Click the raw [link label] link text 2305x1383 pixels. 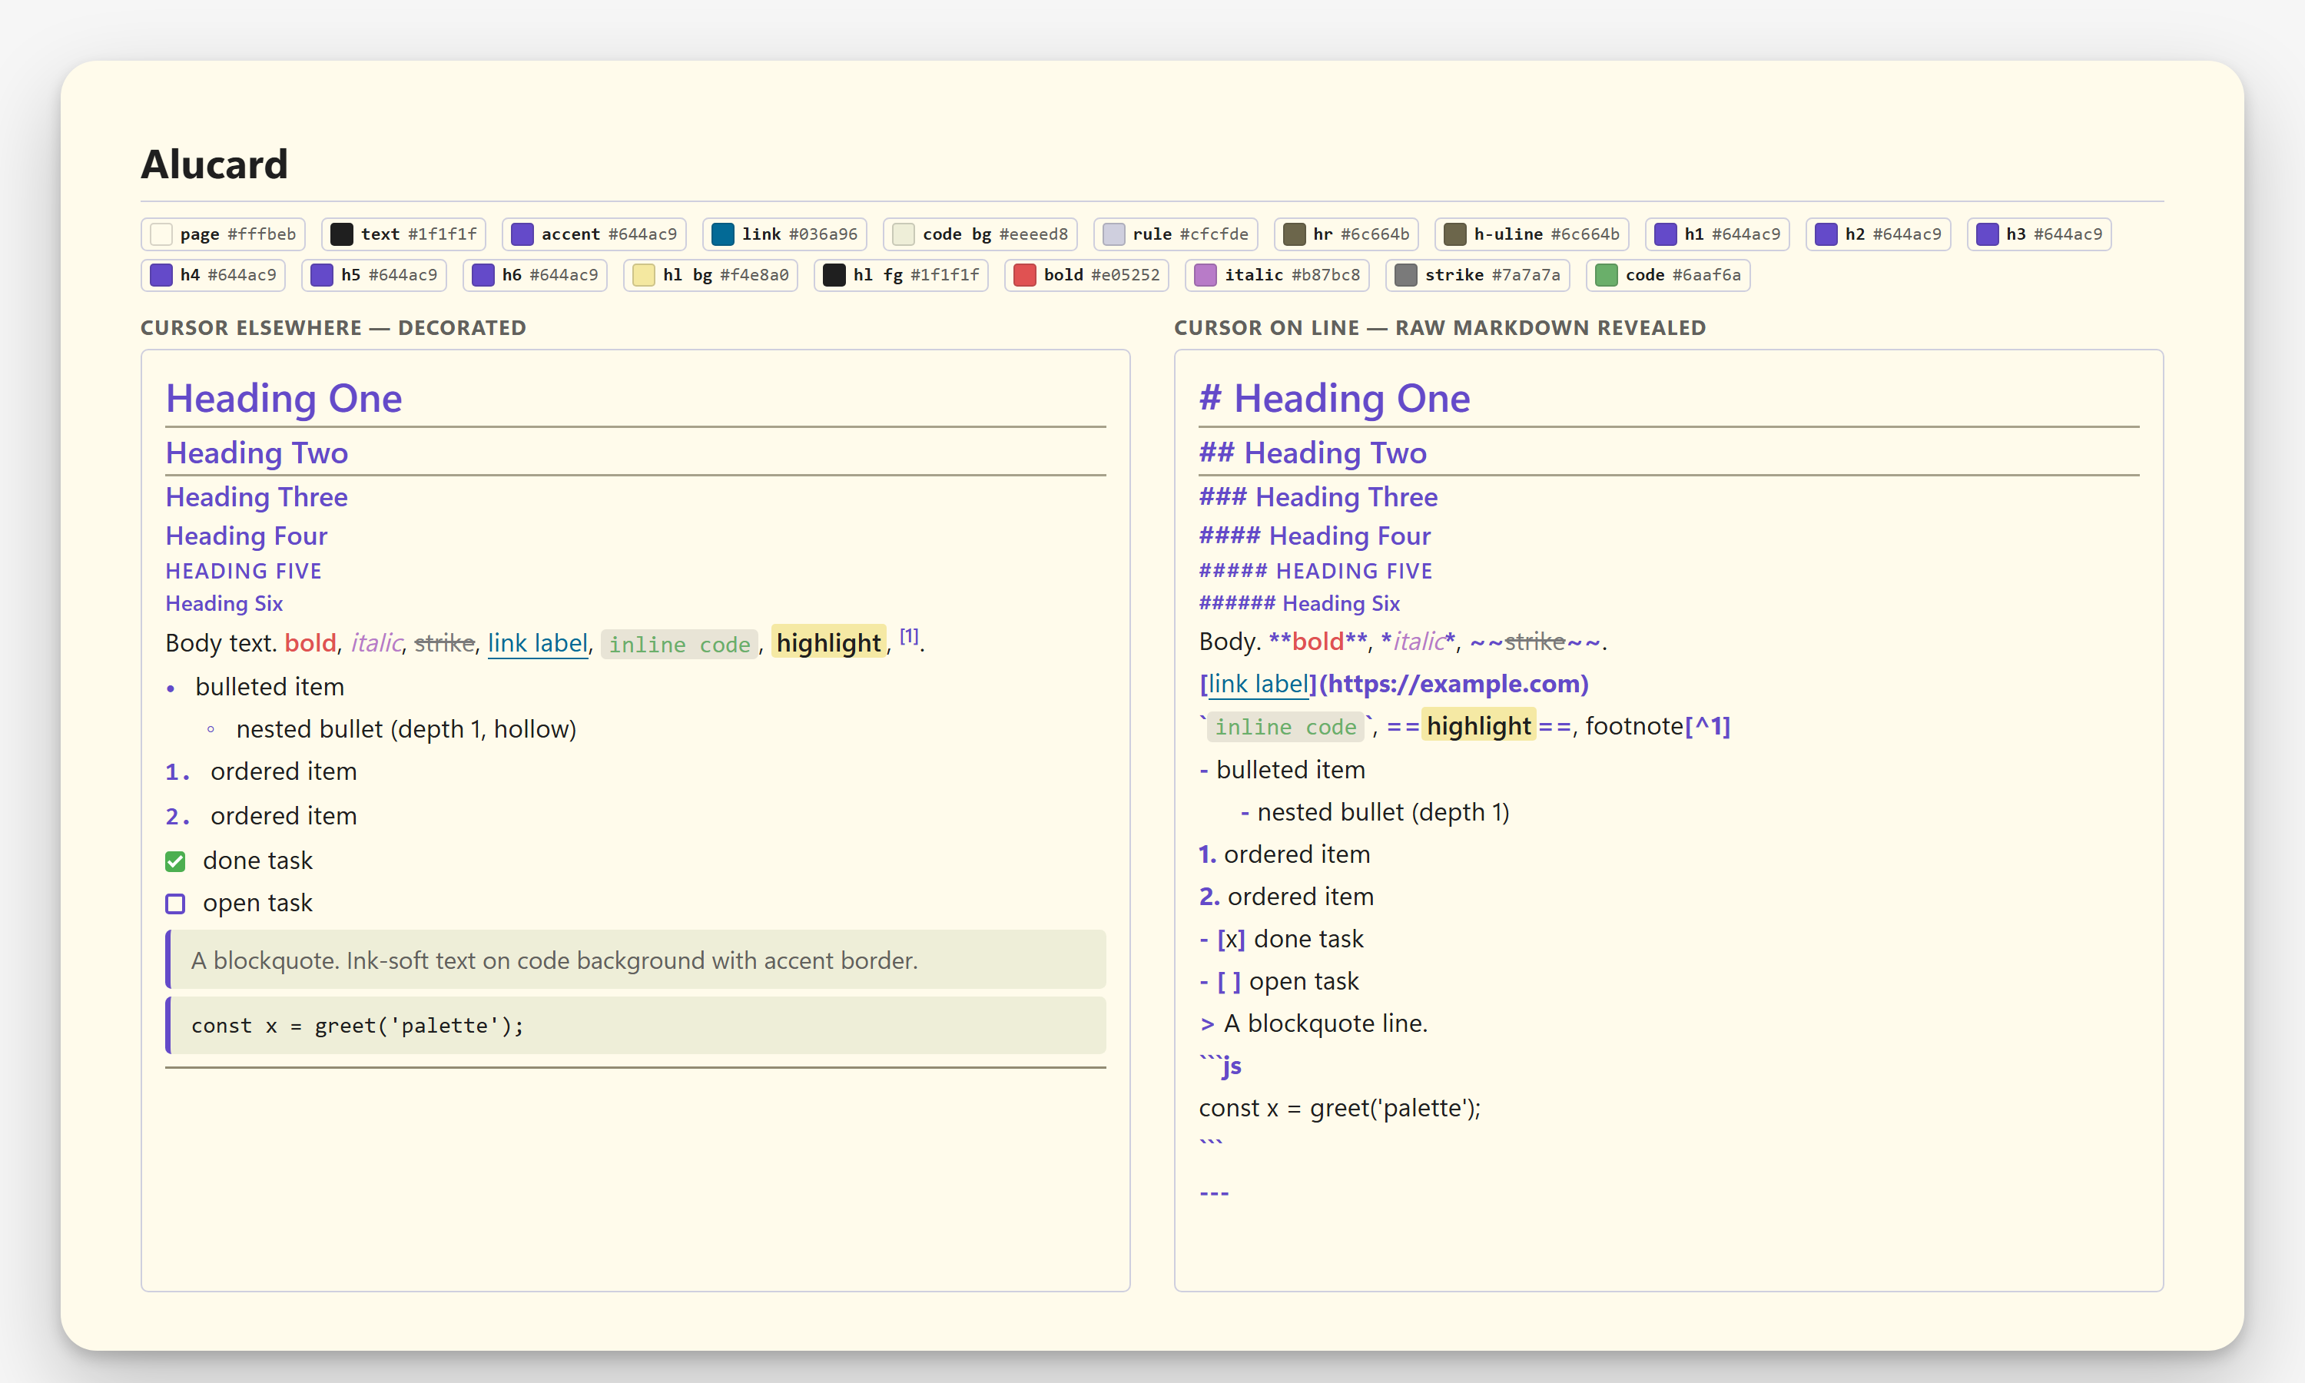[x=1259, y=684]
